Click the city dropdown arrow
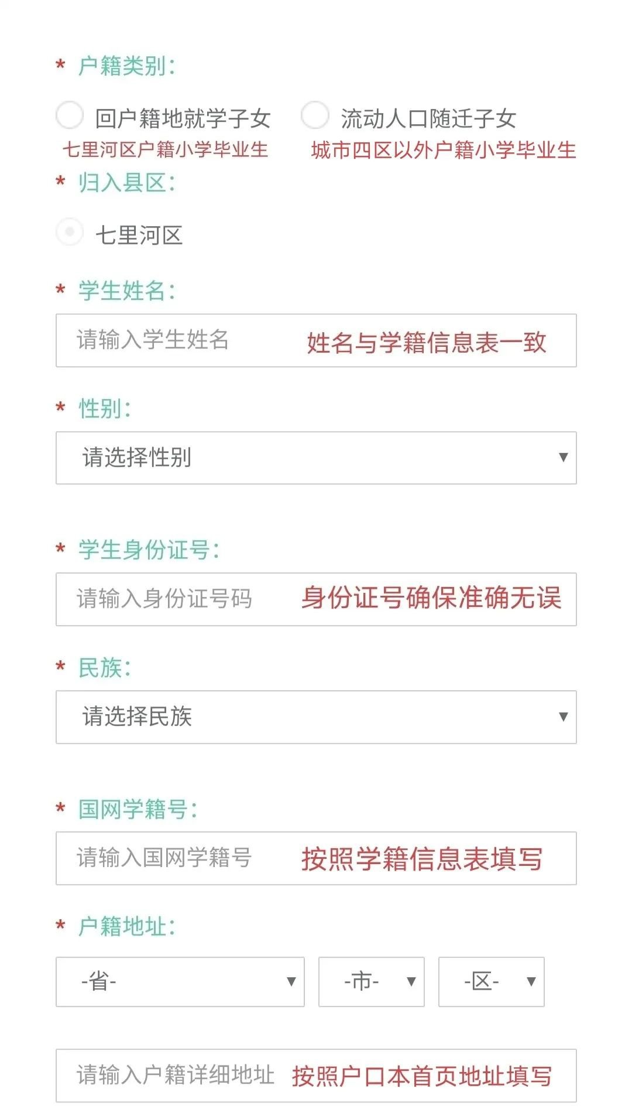Image resolution: width=632 pixels, height=1116 pixels. [411, 982]
